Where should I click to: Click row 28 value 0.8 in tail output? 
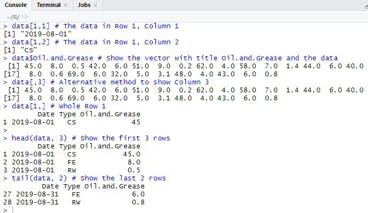click(x=138, y=202)
